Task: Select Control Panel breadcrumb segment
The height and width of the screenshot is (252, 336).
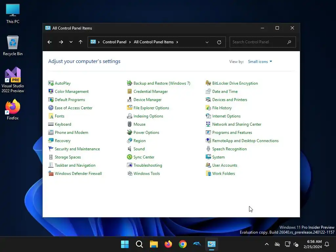Action: coord(115,42)
